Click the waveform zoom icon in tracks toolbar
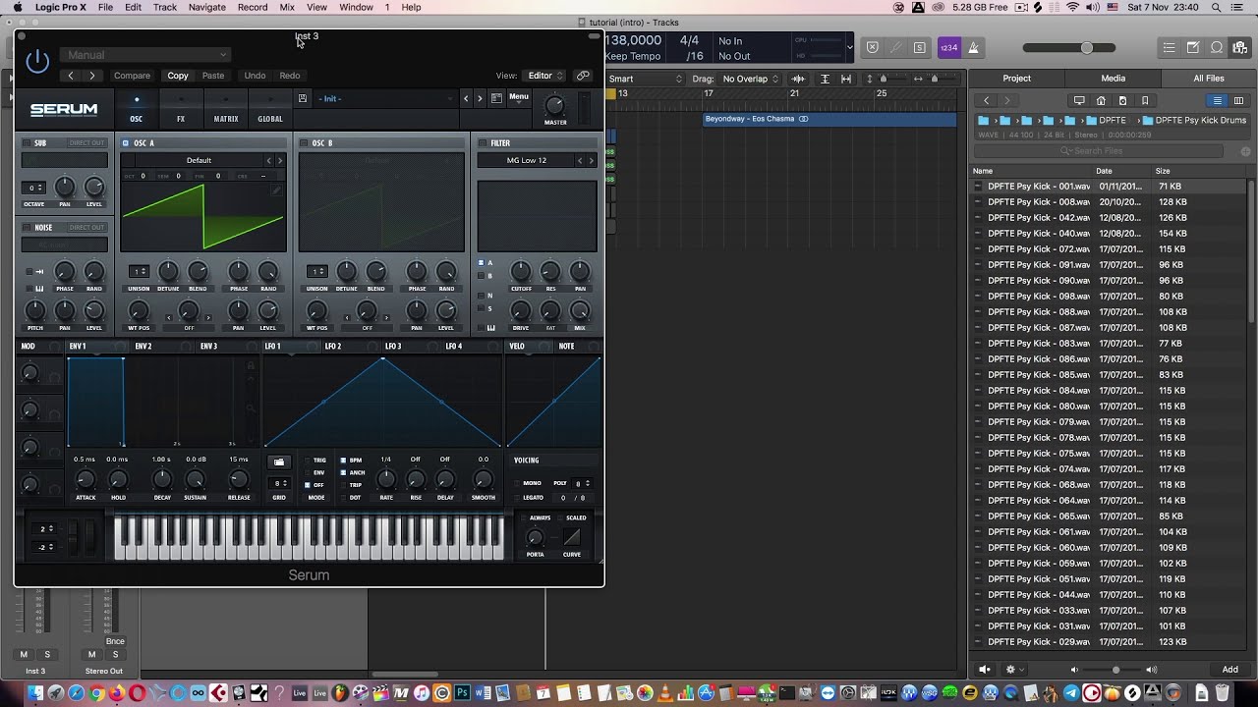 (x=798, y=79)
